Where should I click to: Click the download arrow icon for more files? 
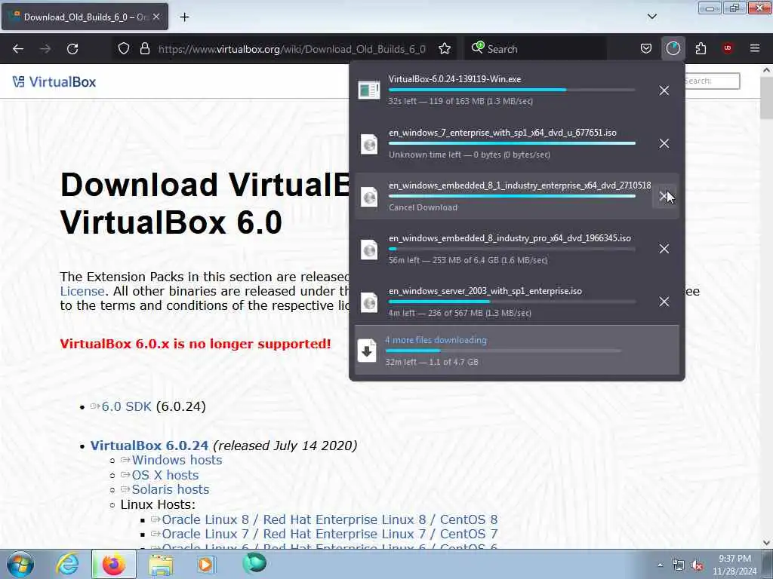pos(367,351)
